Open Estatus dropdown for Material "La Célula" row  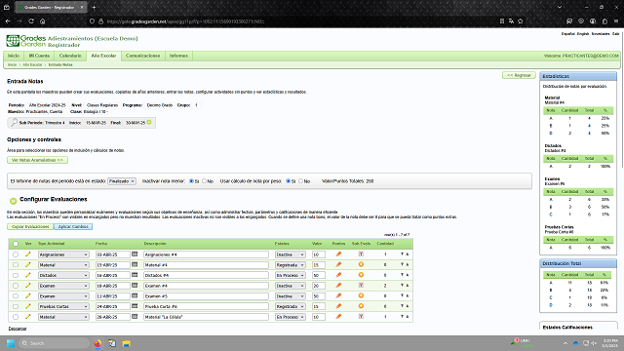point(291,317)
